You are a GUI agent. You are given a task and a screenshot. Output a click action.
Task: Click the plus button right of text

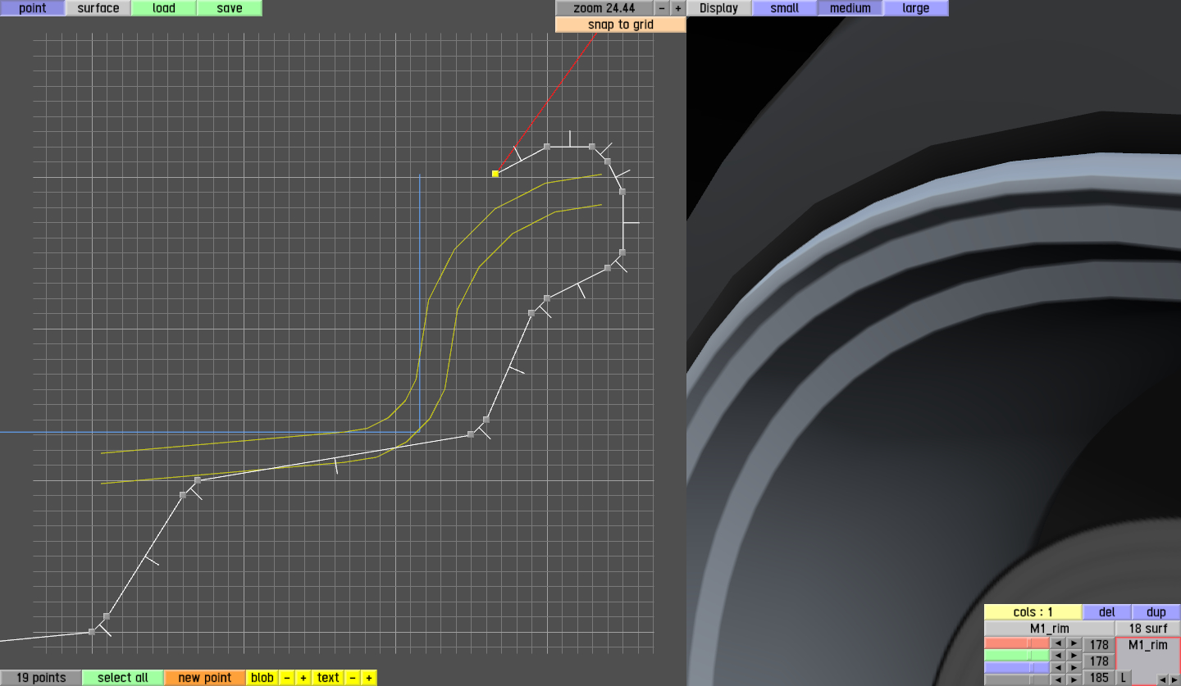coord(369,678)
